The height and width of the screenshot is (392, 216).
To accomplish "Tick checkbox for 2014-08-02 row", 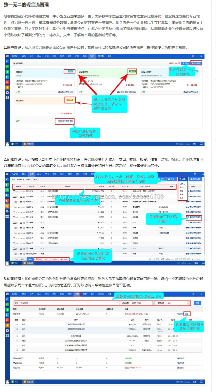I will (14, 238).
